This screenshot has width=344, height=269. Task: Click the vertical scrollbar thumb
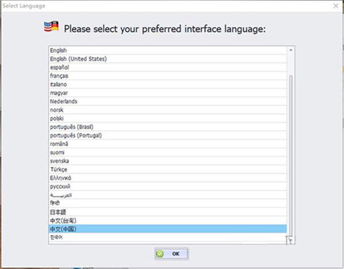click(x=291, y=156)
